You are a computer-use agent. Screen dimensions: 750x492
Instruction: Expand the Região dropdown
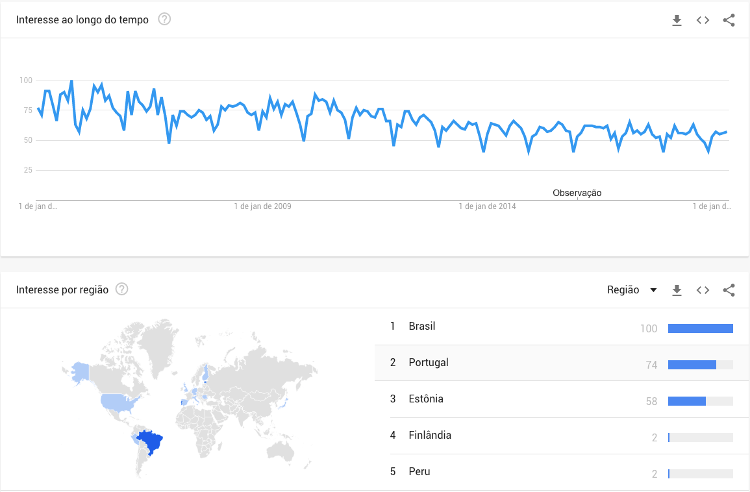point(632,289)
